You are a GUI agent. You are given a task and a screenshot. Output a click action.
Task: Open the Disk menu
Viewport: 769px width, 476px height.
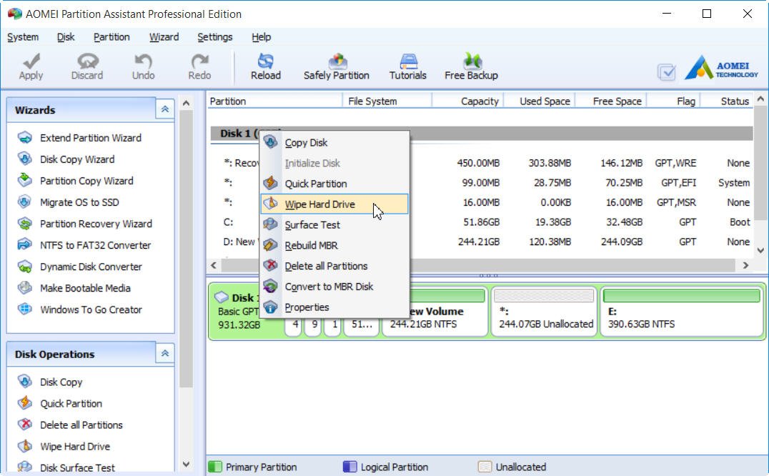(x=66, y=37)
